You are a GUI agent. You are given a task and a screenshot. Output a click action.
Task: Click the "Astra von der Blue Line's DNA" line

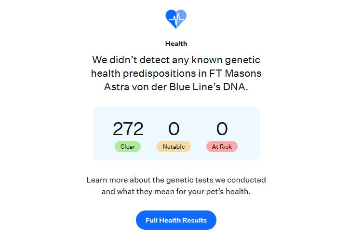point(175,87)
